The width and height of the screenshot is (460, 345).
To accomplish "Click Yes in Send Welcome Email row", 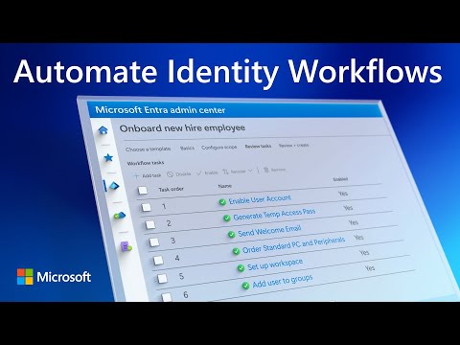I will click(354, 222).
